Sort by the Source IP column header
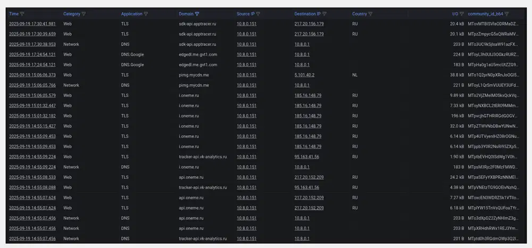The width and height of the screenshot is (532, 248). [246, 14]
